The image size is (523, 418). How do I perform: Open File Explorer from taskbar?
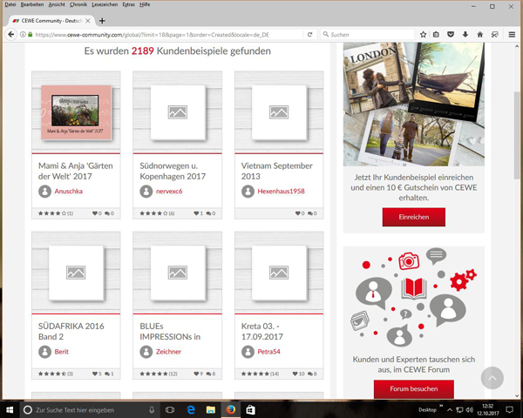click(x=210, y=409)
